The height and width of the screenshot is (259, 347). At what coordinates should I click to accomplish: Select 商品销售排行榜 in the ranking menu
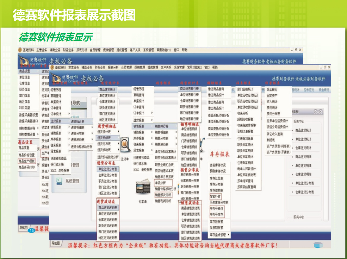189,89
